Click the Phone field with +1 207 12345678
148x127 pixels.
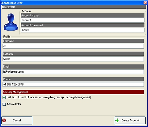[73, 84]
